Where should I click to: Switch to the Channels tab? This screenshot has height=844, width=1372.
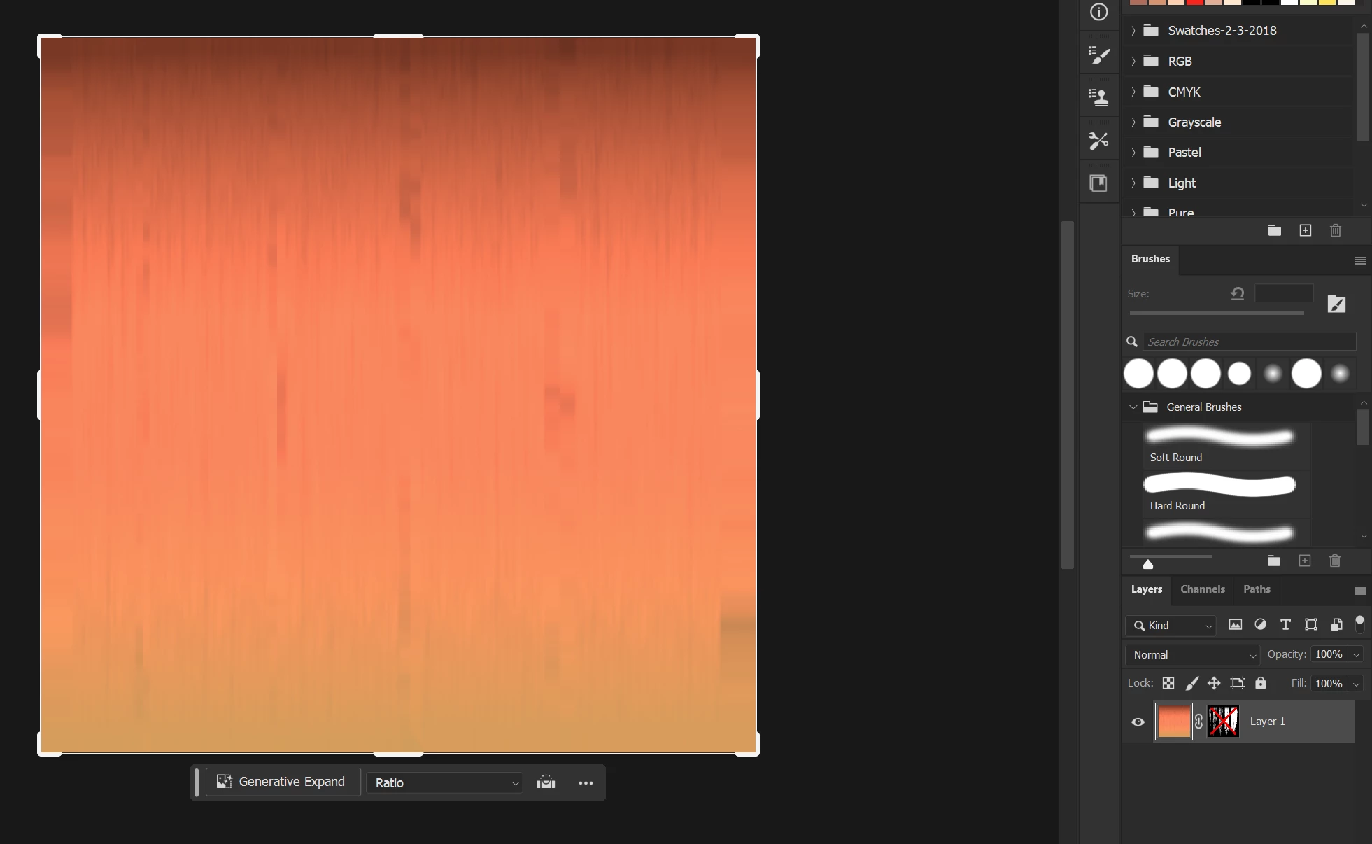pyautogui.click(x=1202, y=589)
